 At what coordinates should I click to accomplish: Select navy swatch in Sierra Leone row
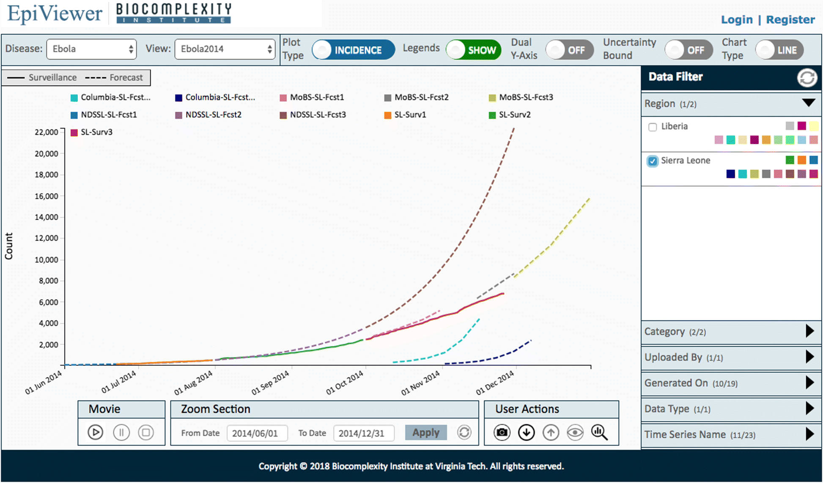pyautogui.click(x=730, y=174)
